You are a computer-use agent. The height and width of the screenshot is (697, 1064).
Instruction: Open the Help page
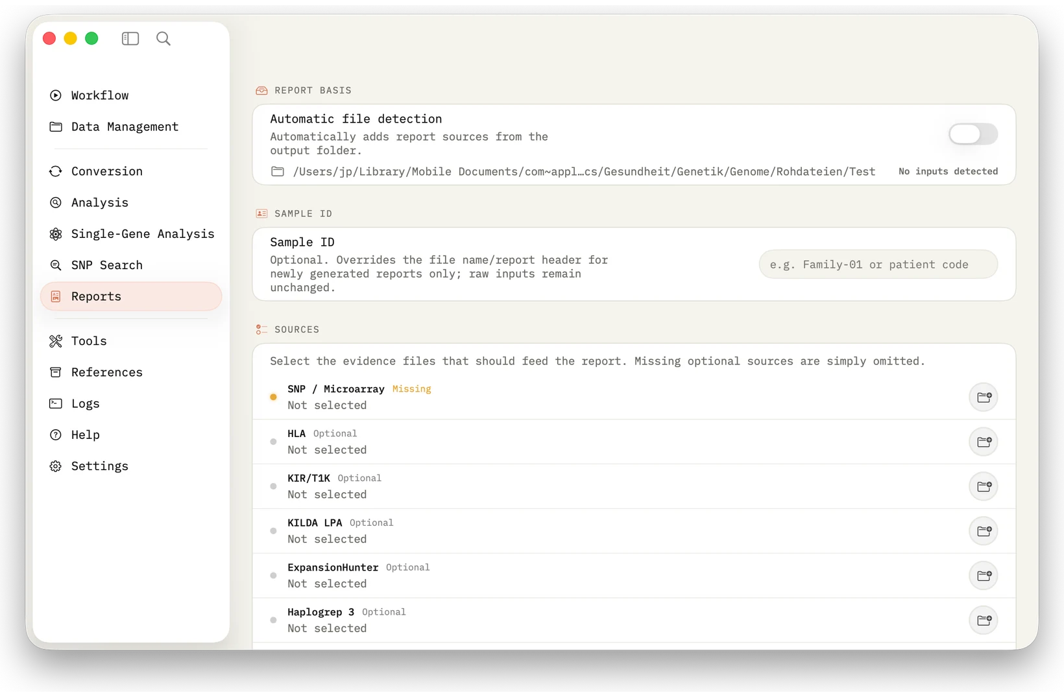tap(131, 435)
